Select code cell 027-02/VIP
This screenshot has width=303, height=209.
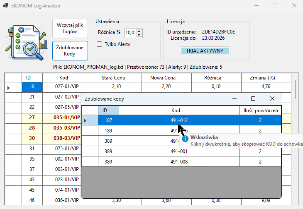point(62,97)
